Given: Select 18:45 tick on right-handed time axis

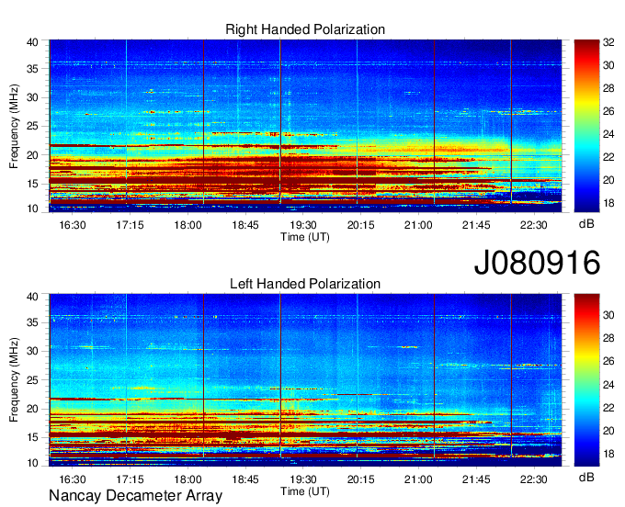Looking at the screenshot, I should [x=245, y=225].
